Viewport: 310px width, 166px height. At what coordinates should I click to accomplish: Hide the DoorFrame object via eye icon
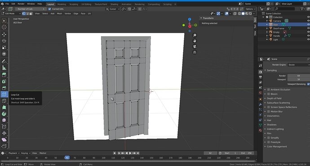tap(308, 28)
